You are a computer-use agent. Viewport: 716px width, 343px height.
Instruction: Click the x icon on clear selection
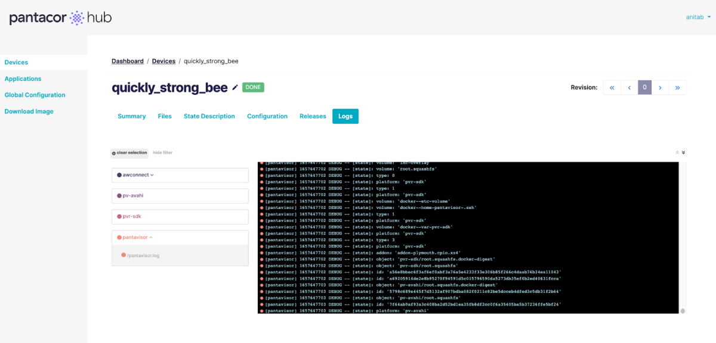(114, 153)
